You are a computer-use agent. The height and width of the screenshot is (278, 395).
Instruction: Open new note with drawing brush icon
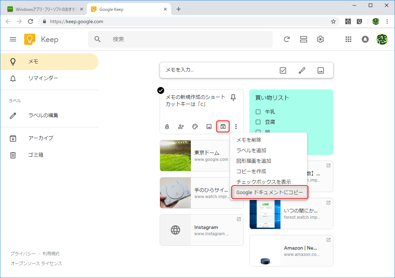pos(302,70)
